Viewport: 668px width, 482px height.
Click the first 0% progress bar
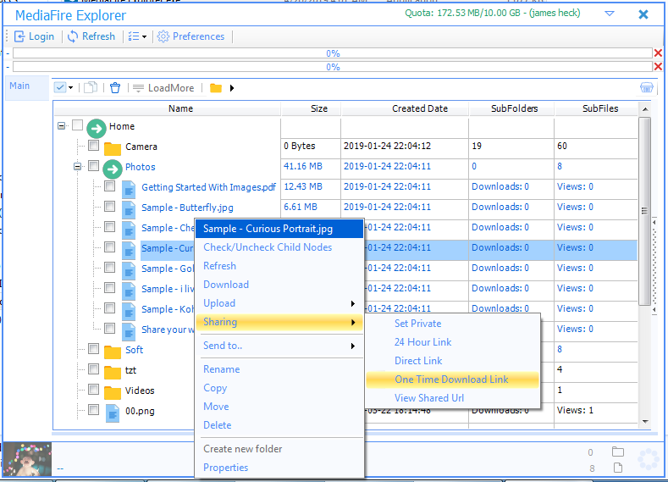coord(333,53)
